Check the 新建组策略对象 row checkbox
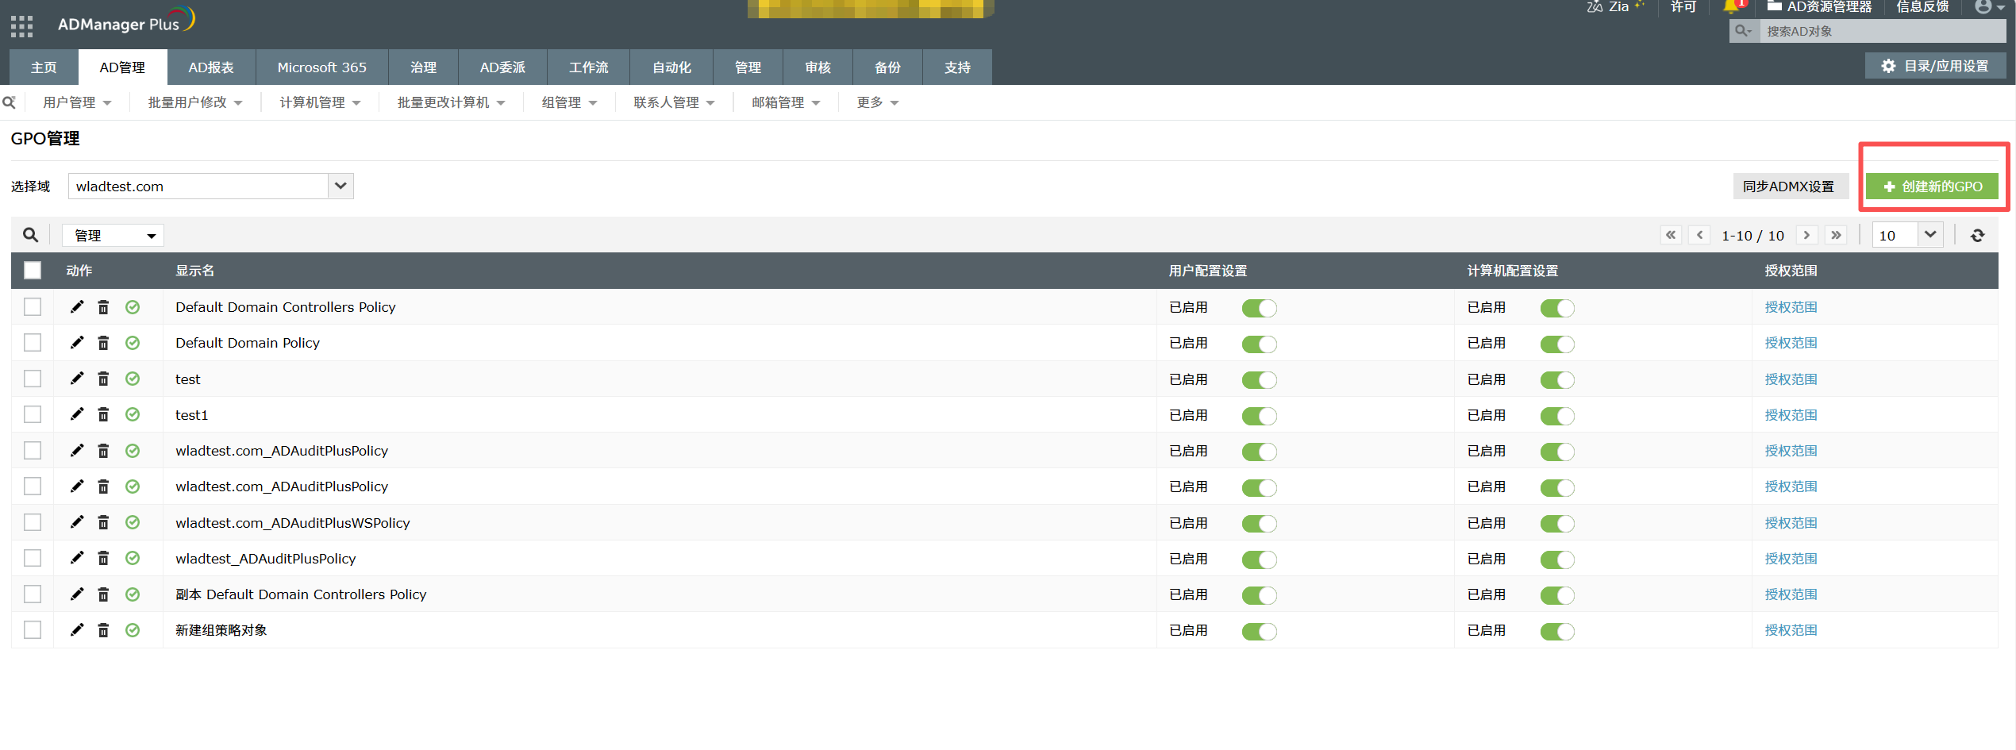 (x=33, y=630)
